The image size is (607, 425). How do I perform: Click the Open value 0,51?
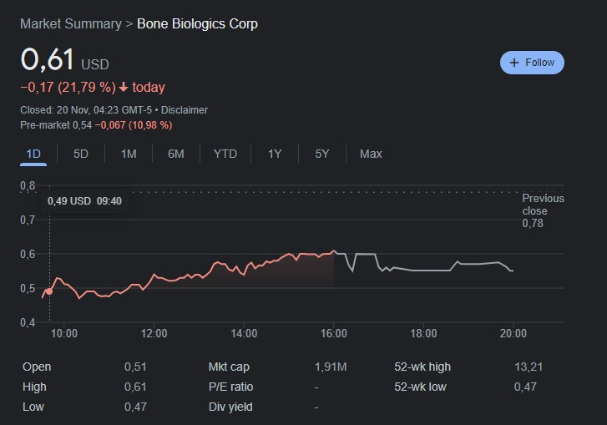coord(135,367)
